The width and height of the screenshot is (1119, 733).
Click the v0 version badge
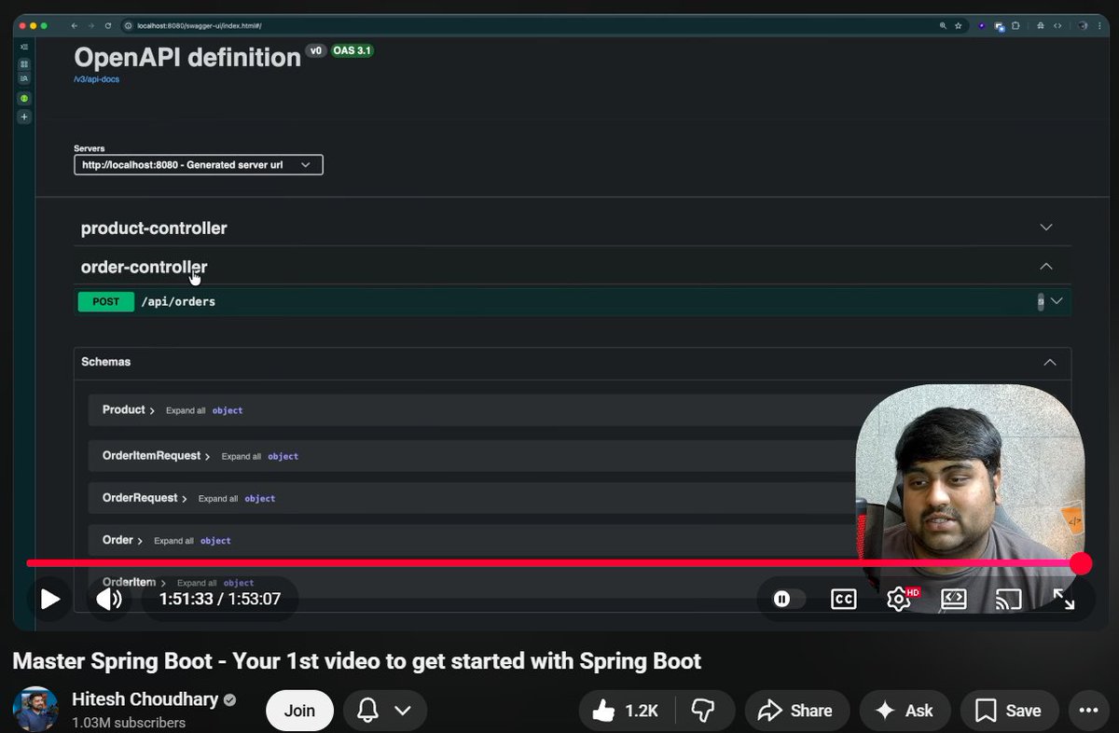click(x=316, y=50)
